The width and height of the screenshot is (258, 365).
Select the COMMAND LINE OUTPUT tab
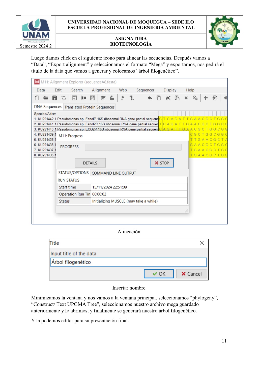point(114,173)
